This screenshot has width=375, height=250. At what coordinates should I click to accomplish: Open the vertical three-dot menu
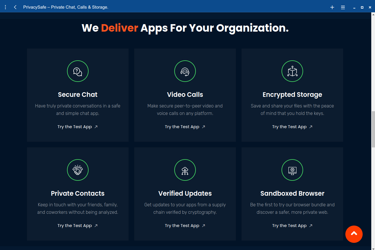coord(5,7)
